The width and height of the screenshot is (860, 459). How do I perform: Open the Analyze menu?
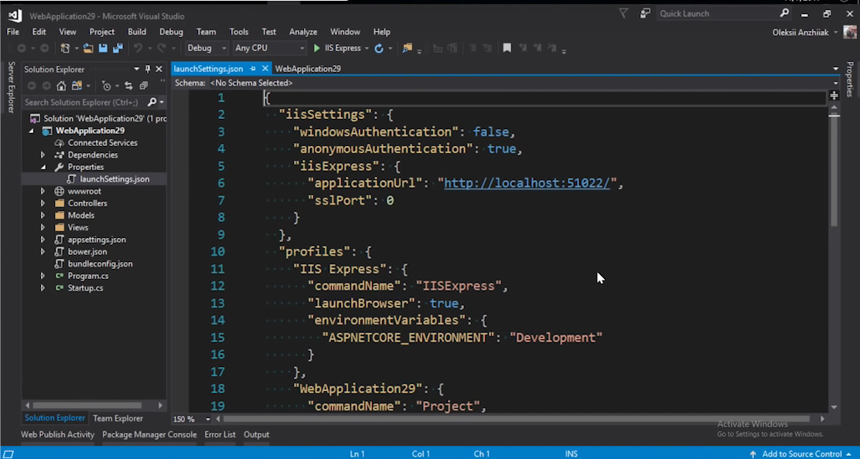coord(302,32)
